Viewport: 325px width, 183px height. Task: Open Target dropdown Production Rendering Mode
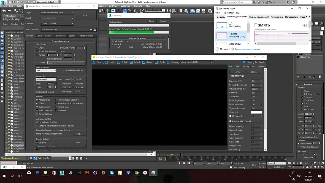57,12
